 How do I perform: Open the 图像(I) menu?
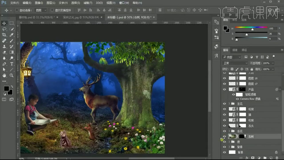[39, 3]
